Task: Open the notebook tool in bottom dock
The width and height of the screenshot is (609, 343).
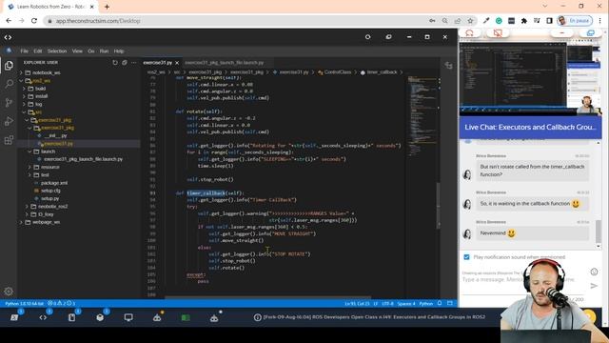Action: pos(71,317)
